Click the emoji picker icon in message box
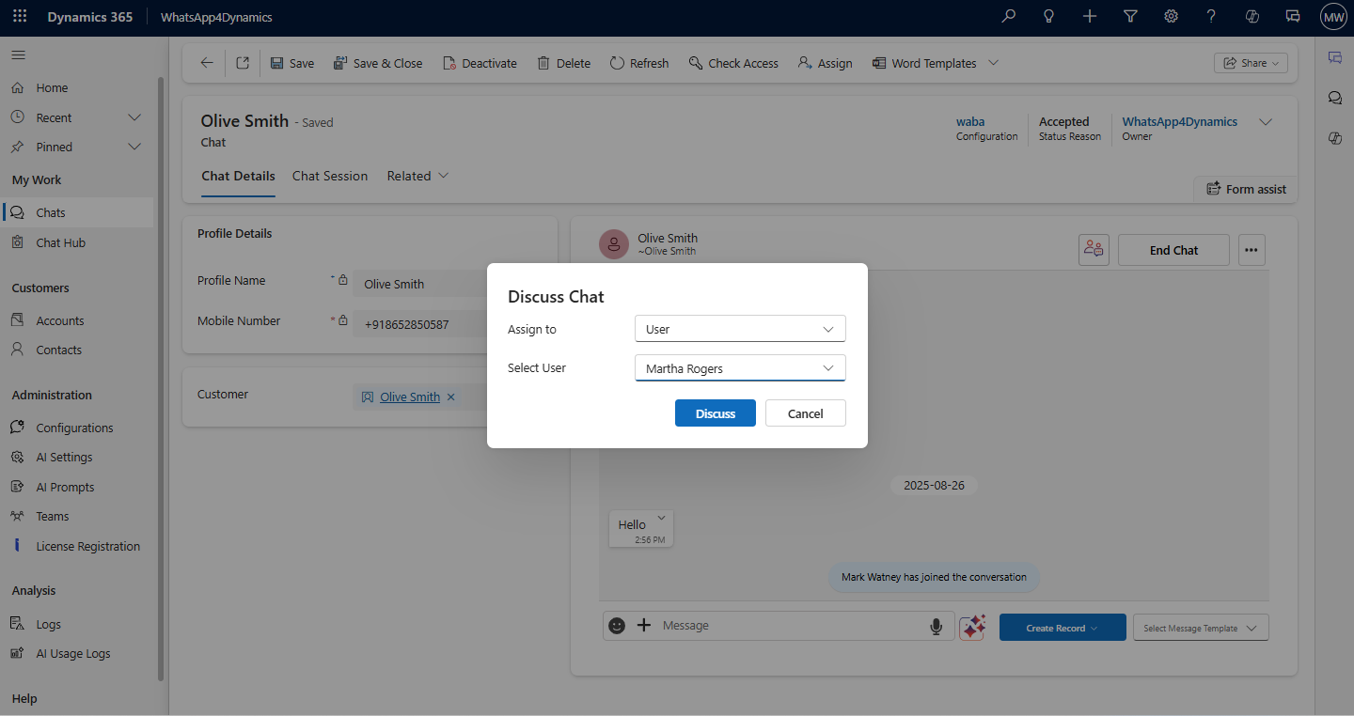 (x=617, y=626)
